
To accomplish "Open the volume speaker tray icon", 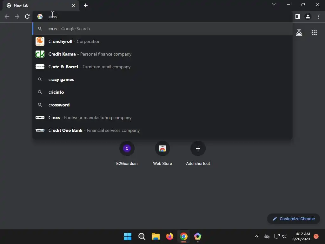I will [x=284, y=236].
